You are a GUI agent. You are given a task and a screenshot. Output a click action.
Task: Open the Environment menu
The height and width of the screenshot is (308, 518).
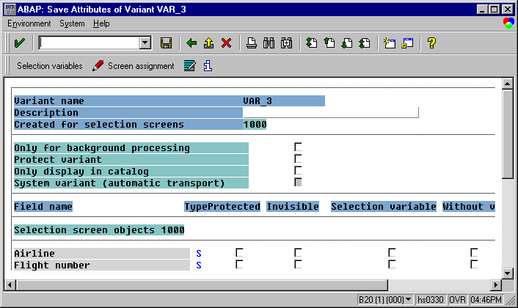[x=29, y=23]
